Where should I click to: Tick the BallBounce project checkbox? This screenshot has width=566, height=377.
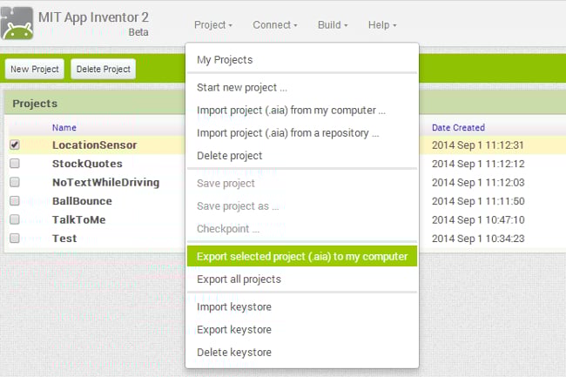pos(15,201)
